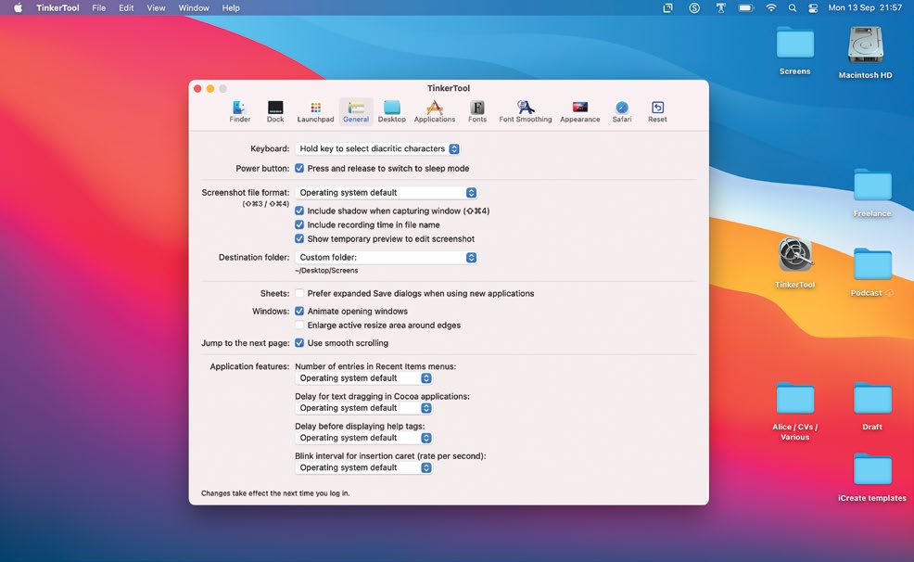Open the Finder settings pane
This screenshot has width=914, height=562.
pyautogui.click(x=239, y=111)
